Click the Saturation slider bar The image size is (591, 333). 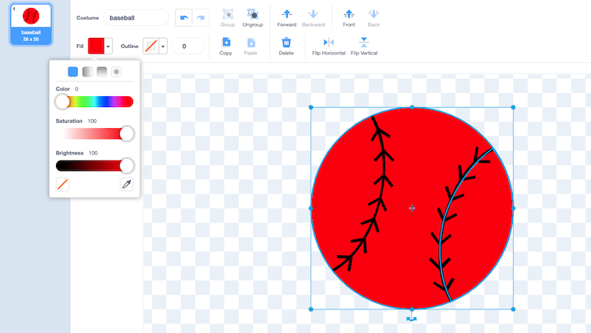95,134
